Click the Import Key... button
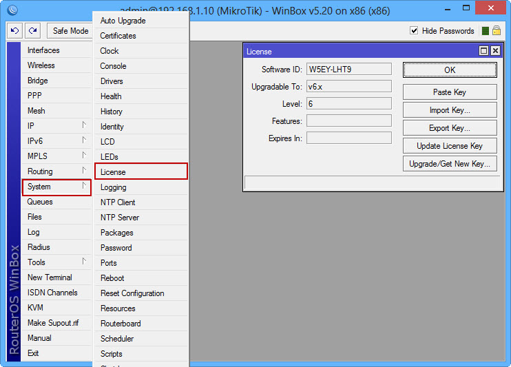Viewport: 511px width, 367px height. point(450,110)
